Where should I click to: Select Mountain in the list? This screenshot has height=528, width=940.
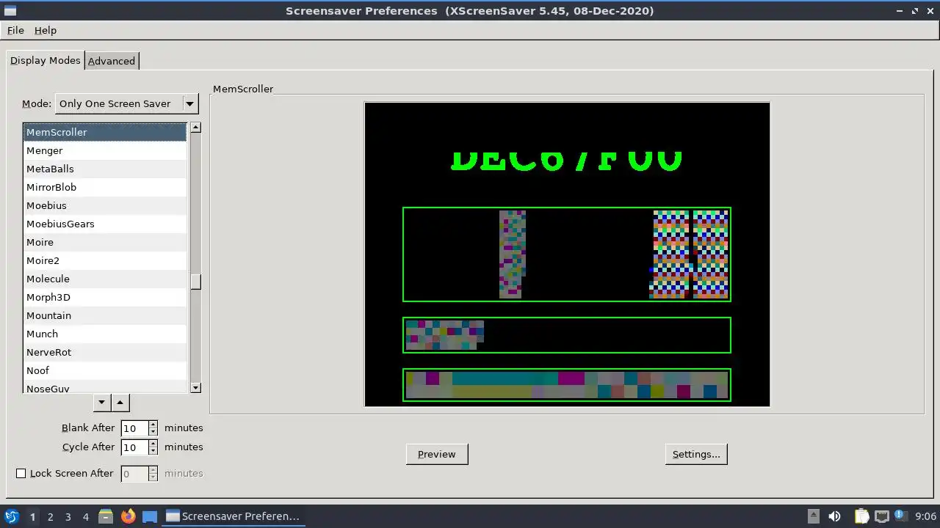tap(105, 315)
